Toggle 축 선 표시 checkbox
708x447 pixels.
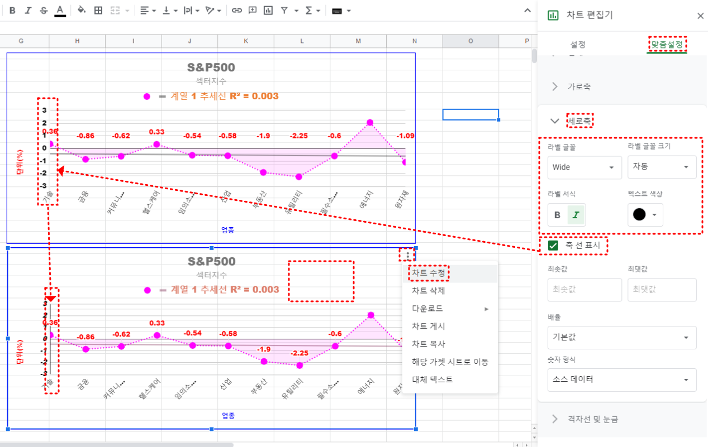click(x=554, y=246)
